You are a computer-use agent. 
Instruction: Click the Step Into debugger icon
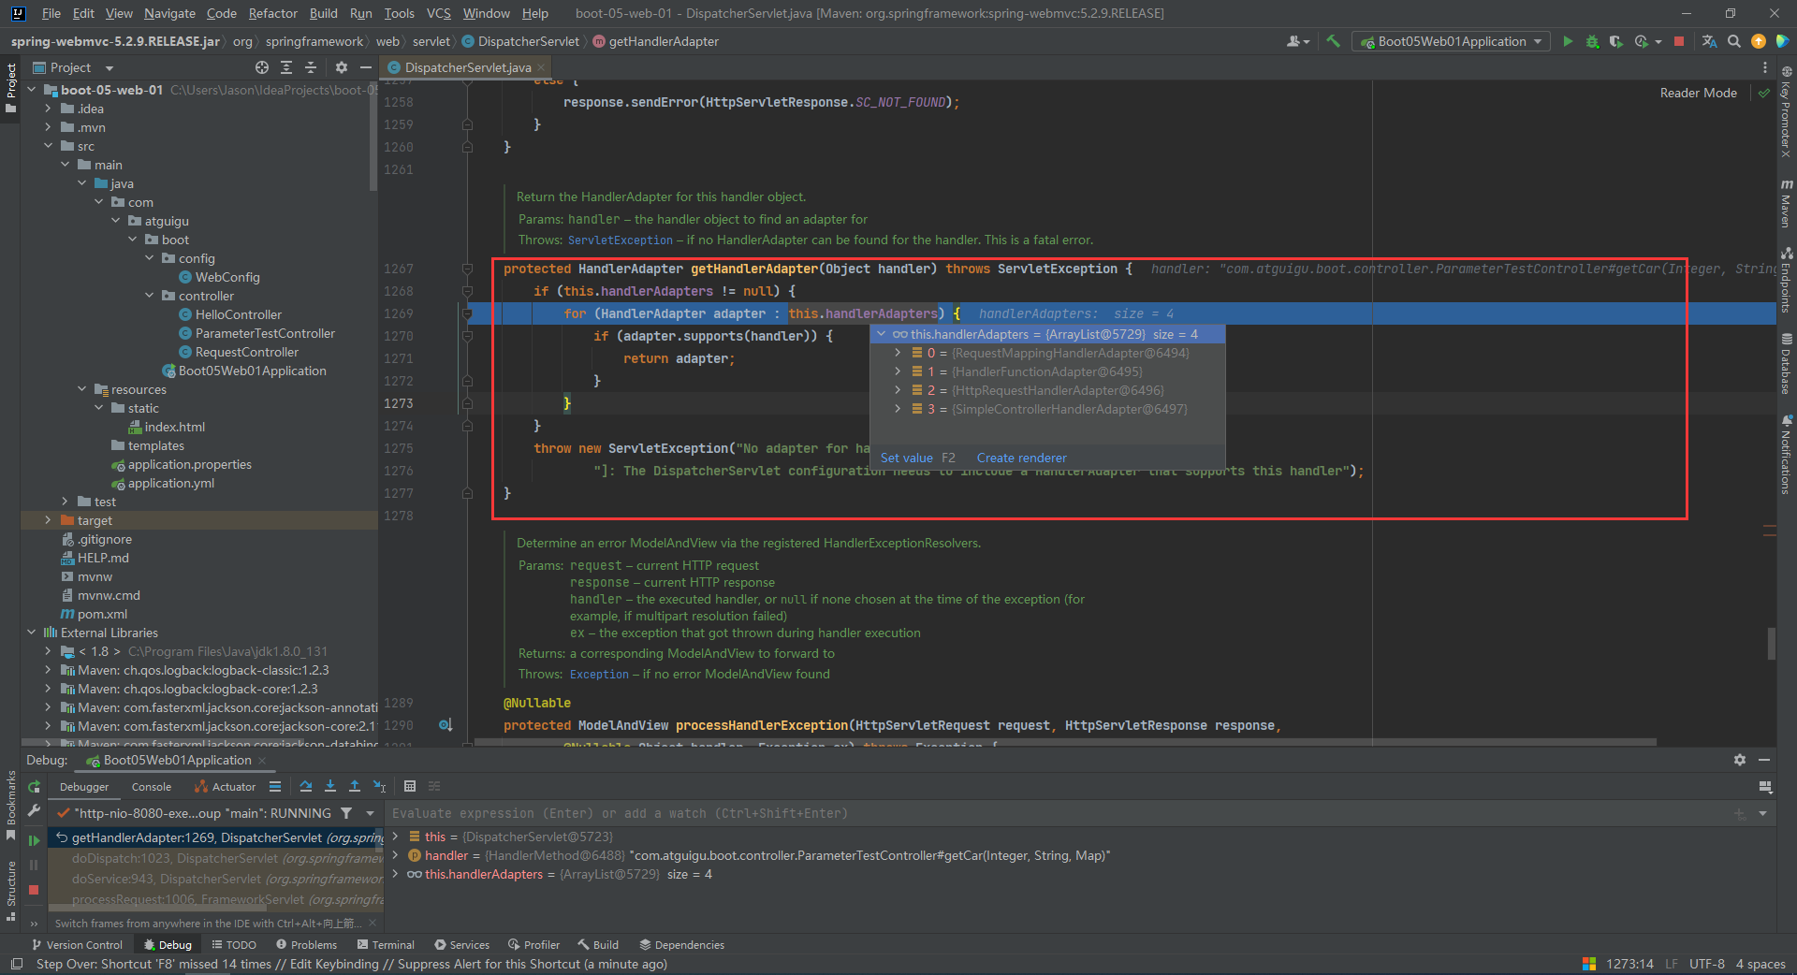[x=330, y=787]
